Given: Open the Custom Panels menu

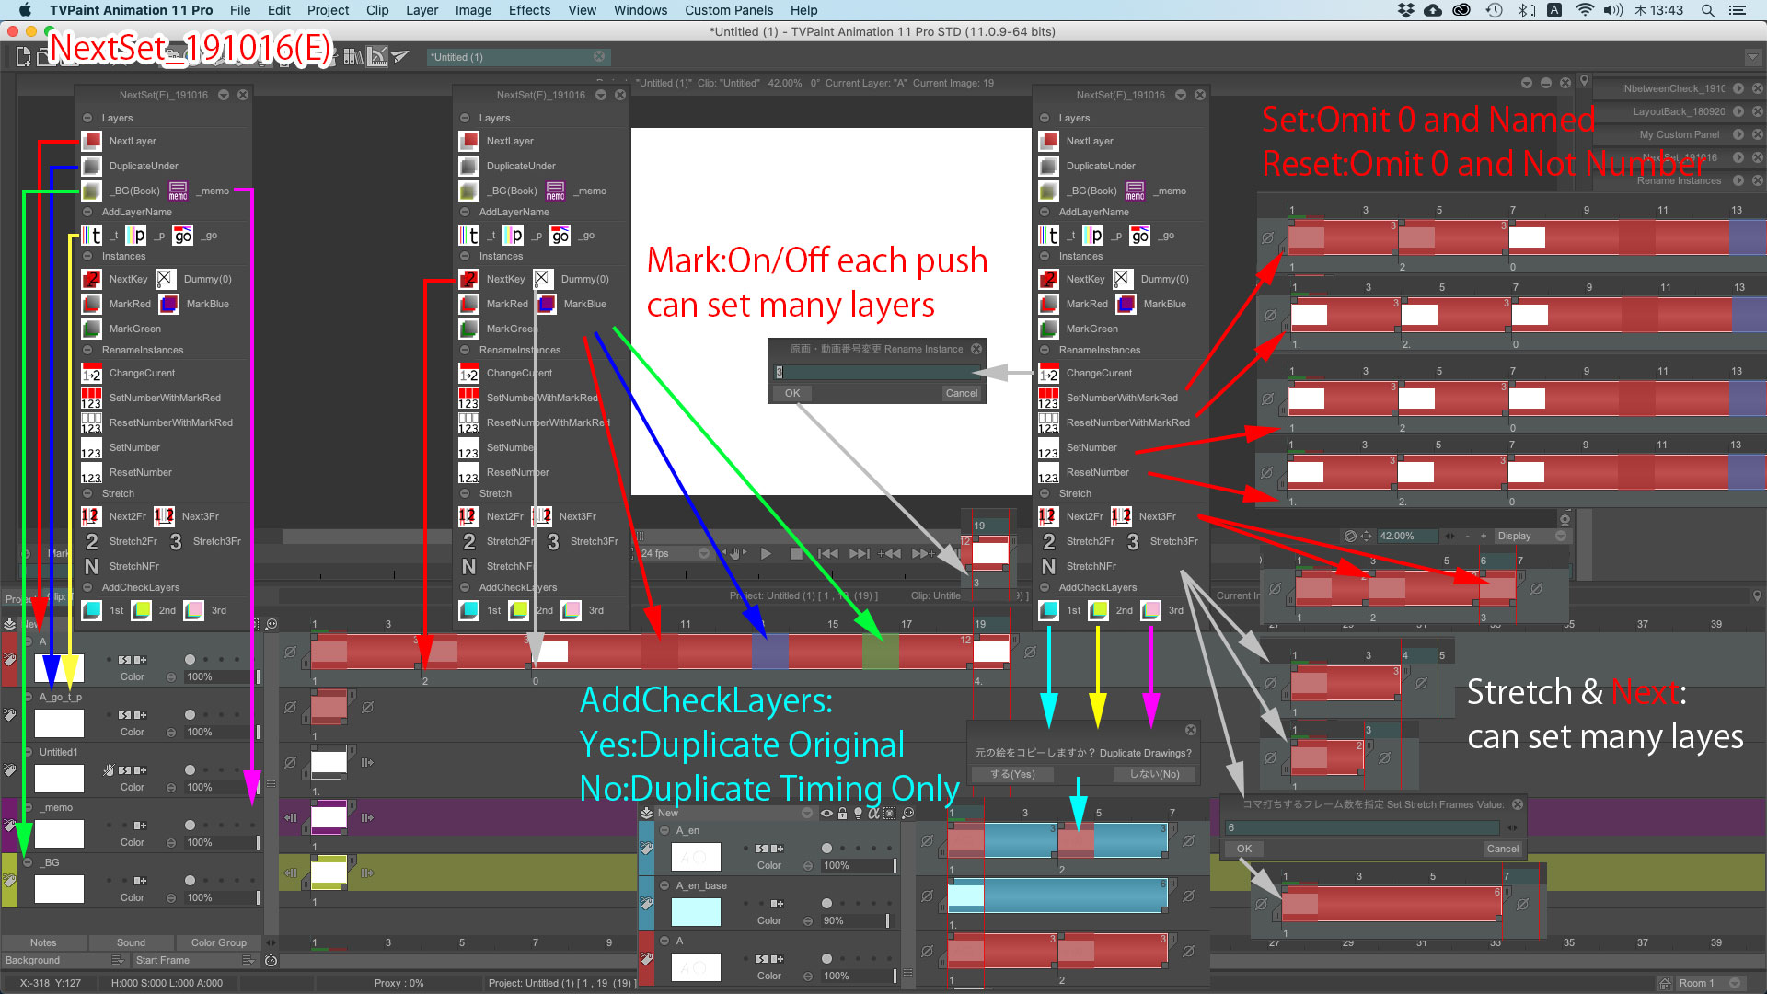Looking at the screenshot, I should [x=729, y=10].
